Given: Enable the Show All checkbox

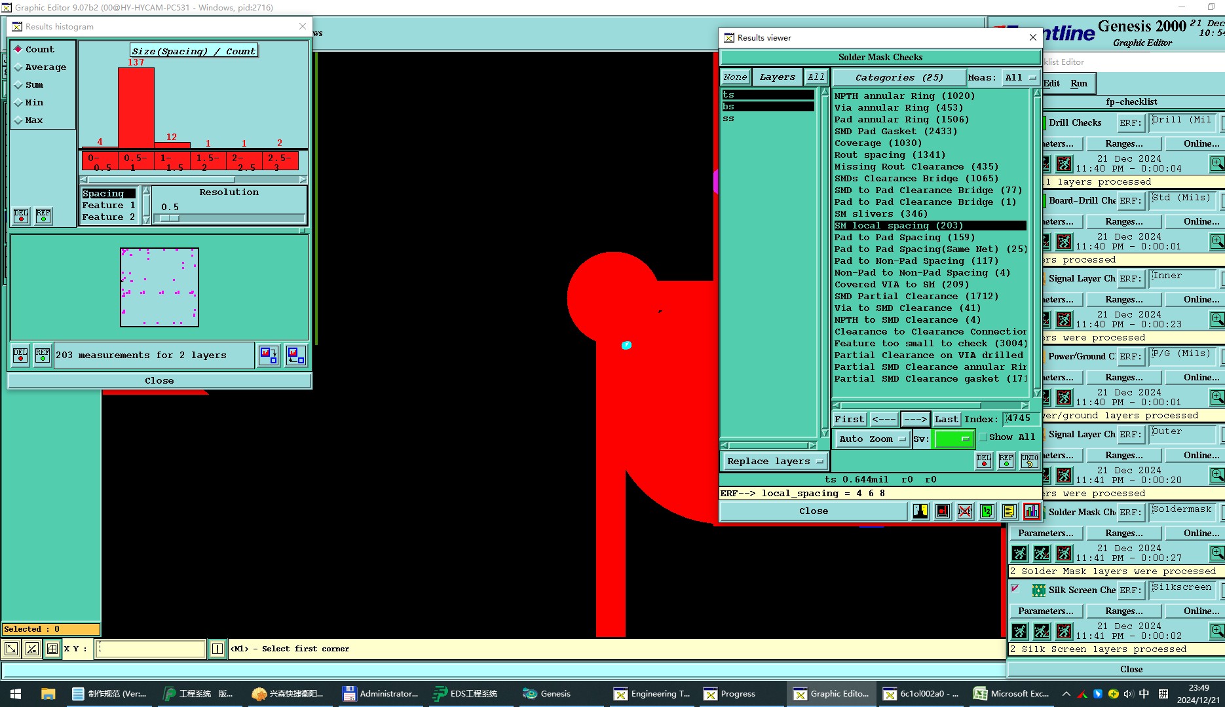Looking at the screenshot, I should [983, 437].
